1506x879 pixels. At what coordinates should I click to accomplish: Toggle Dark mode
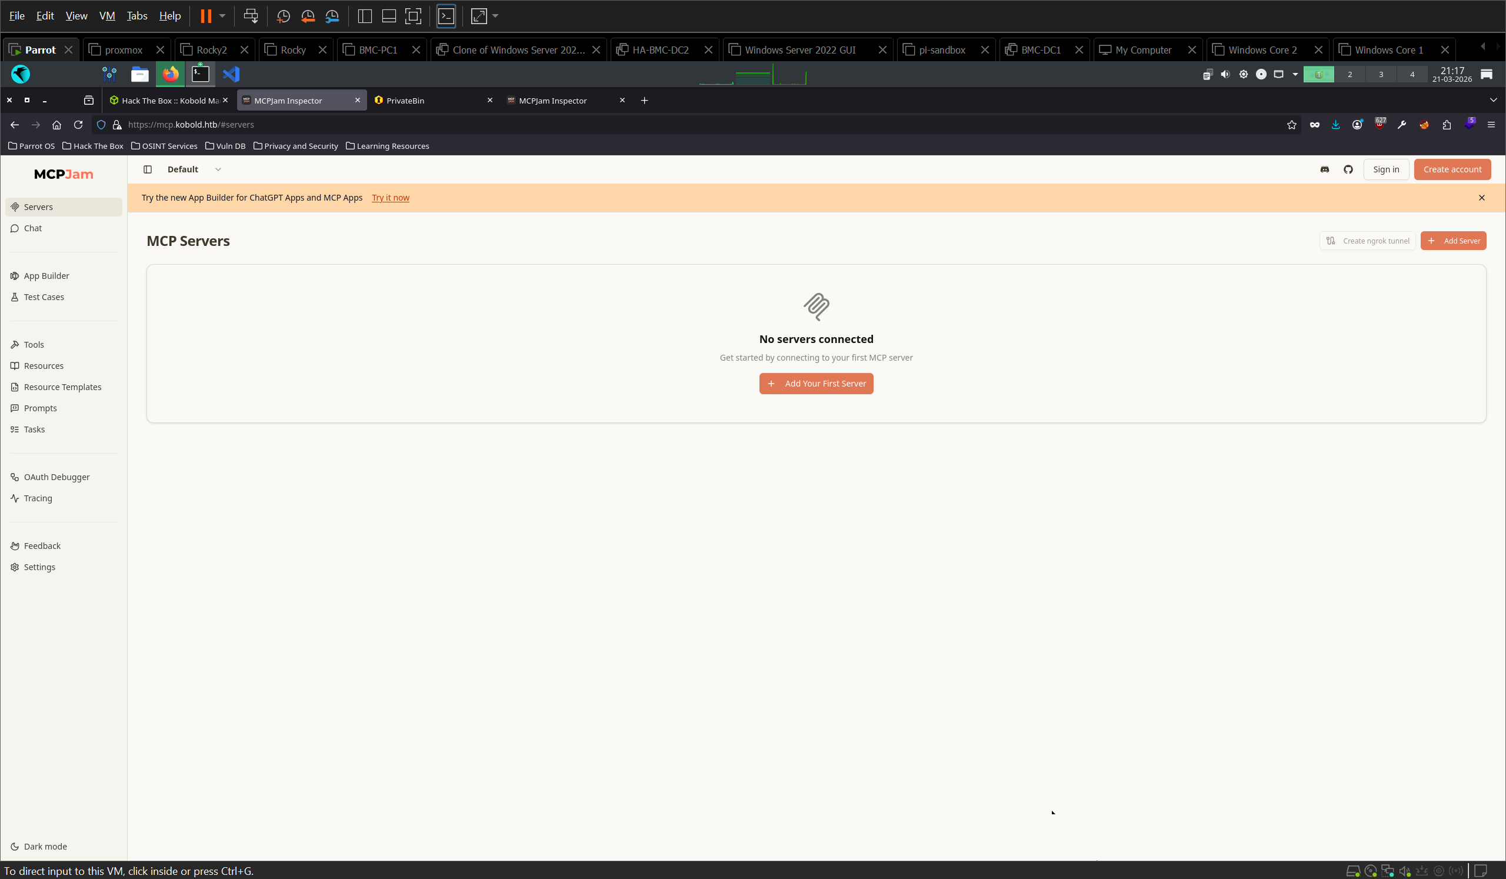[64, 846]
